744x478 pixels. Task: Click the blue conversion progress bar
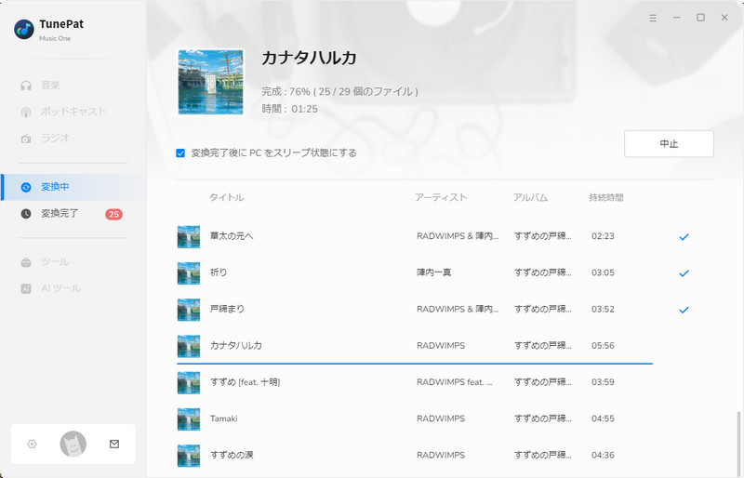pos(415,364)
